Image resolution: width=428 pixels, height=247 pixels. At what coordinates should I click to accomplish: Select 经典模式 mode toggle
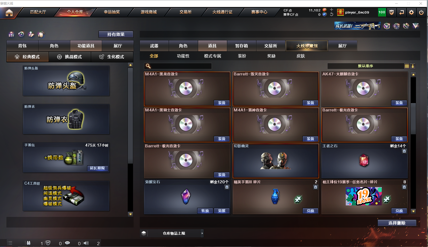[x=28, y=57]
